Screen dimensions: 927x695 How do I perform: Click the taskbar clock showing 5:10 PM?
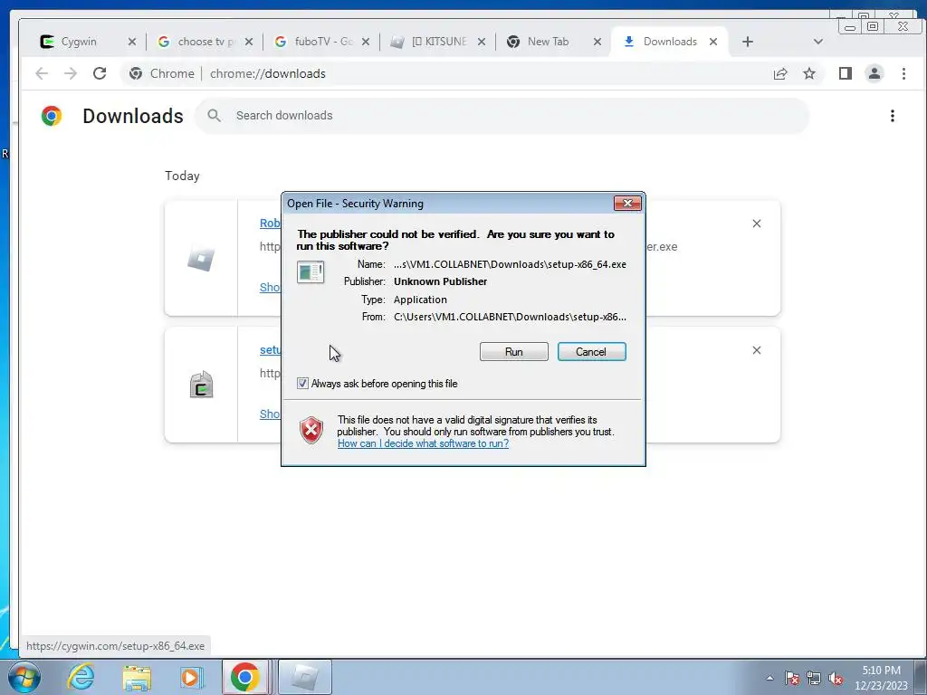click(881, 678)
